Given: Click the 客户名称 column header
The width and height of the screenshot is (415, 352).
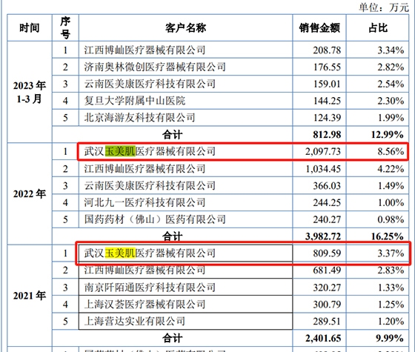Looking at the screenshot, I should (x=185, y=28).
